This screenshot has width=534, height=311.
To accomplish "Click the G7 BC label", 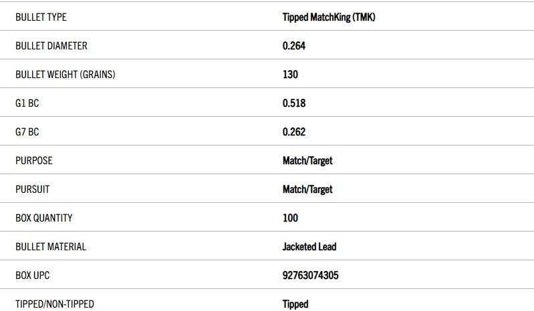I will point(27,132).
